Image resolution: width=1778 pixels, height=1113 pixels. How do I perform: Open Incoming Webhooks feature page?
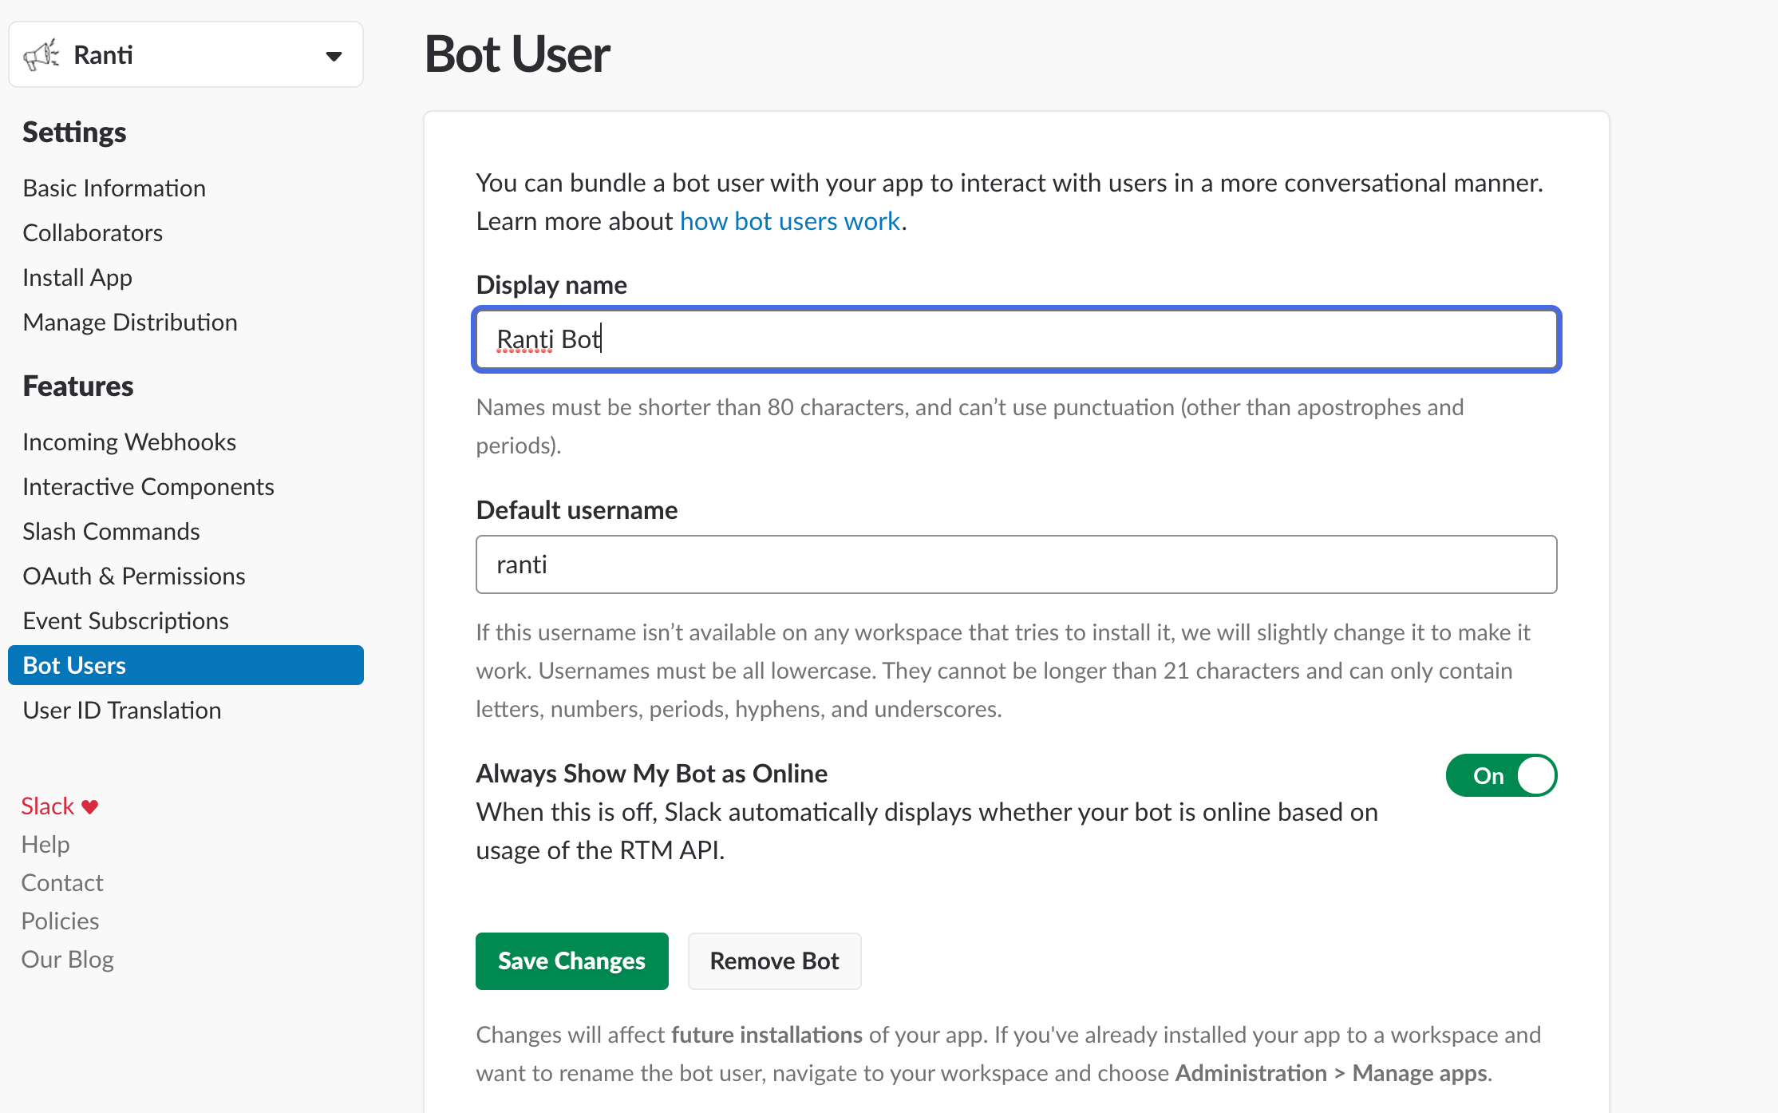(129, 441)
